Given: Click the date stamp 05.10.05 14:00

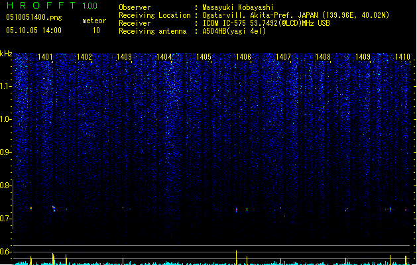Looking at the screenshot, I should click(x=34, y=30).
